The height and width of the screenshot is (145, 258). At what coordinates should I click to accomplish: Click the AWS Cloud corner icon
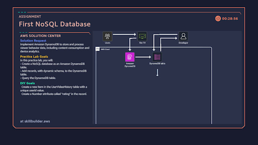98,49
